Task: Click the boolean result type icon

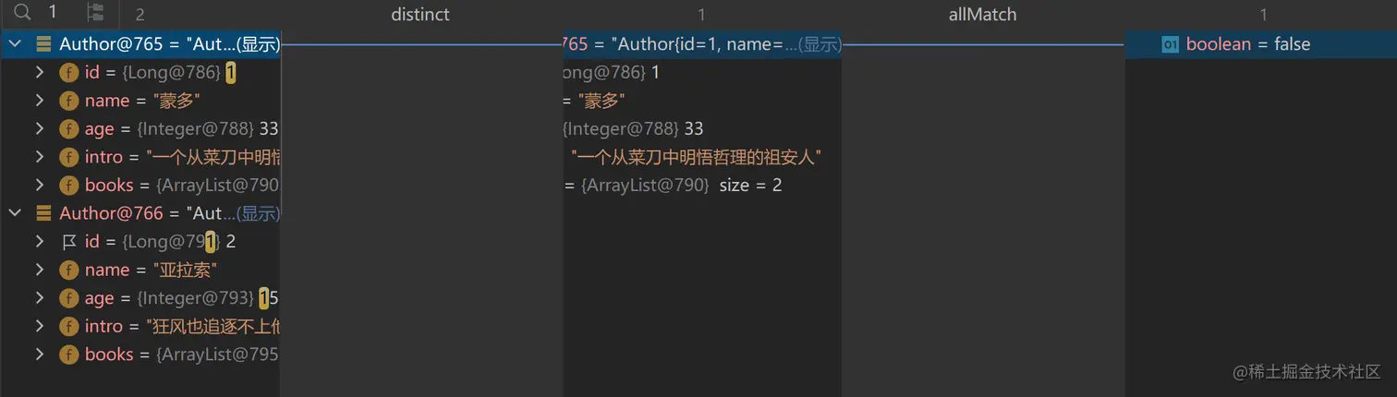Action: pos(1170,44)
